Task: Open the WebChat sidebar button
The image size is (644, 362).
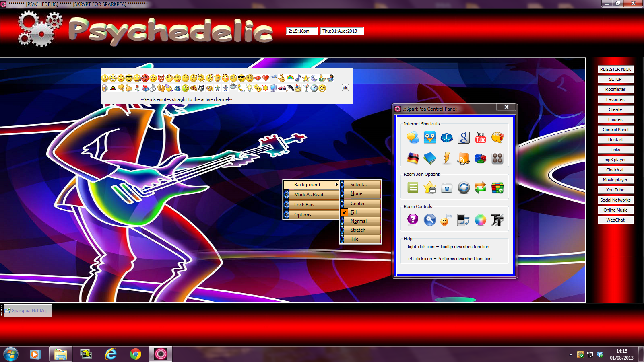Action: pos(615,220)
